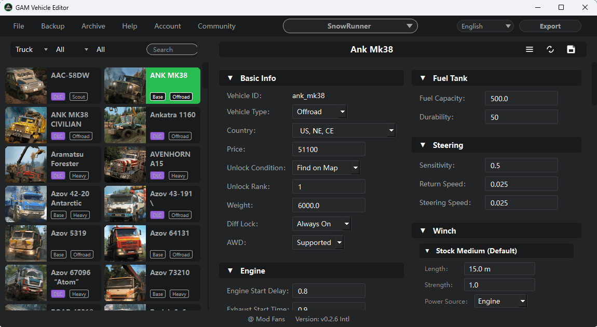Click the refresh/reload vehicle icon
The width and height of the screenshot is (597, 327).
coord(550,49)
